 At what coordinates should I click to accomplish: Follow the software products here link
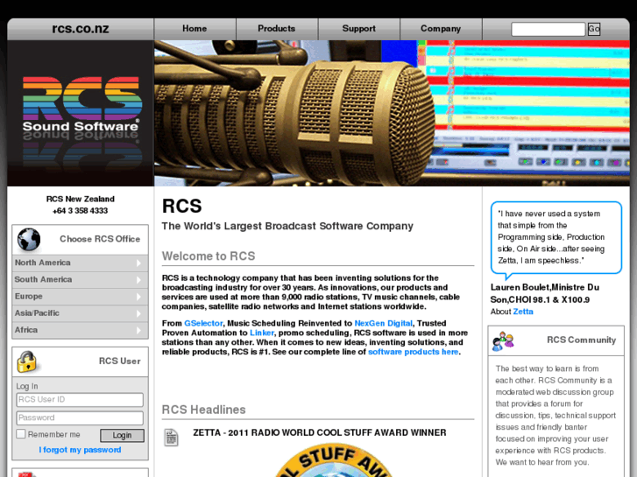click(x=414, y=352)
